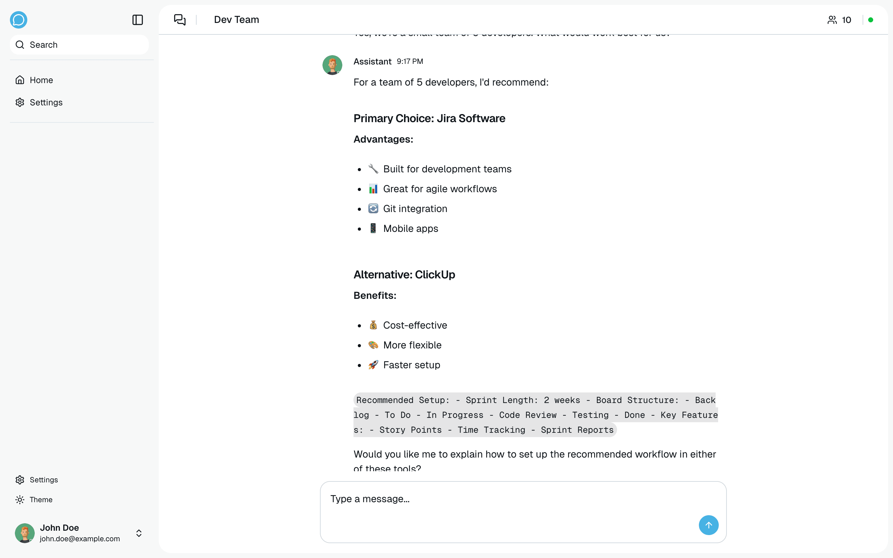Viewport: 893px width, 558px height.
Task: Click the Home house icon
Action: (x=20, y=80)
